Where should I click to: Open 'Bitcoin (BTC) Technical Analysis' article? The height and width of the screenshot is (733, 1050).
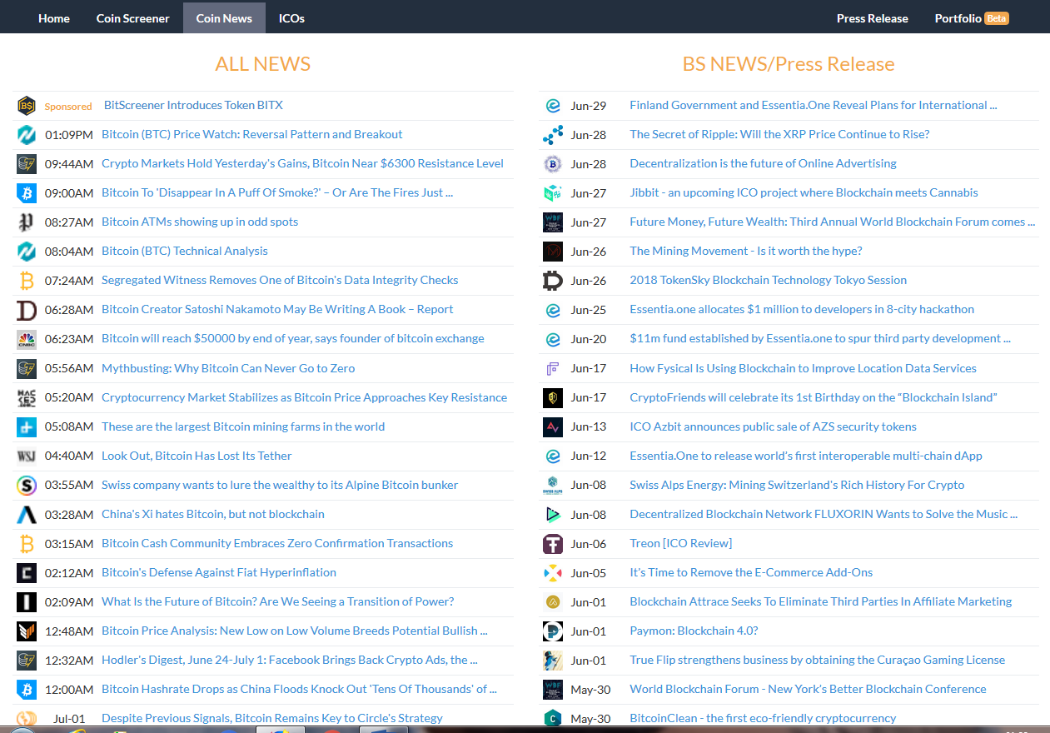185,251
